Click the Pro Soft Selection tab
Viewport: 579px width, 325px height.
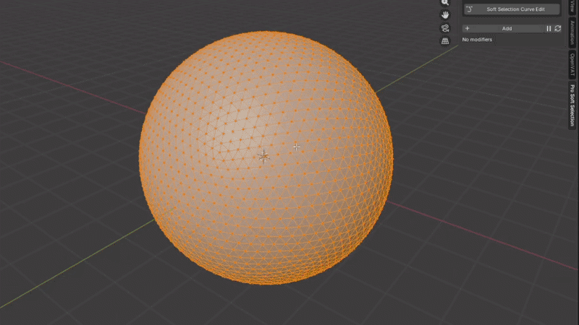coord(572,105)
